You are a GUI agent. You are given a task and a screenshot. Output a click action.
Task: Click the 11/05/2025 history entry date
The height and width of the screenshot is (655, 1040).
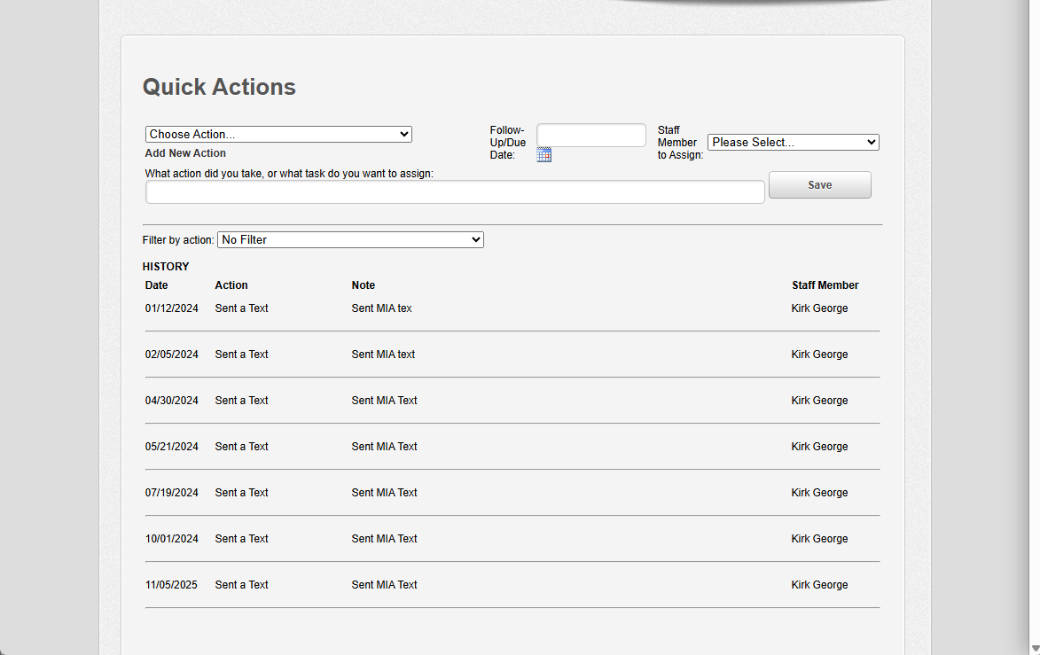[x=171, y=585]
